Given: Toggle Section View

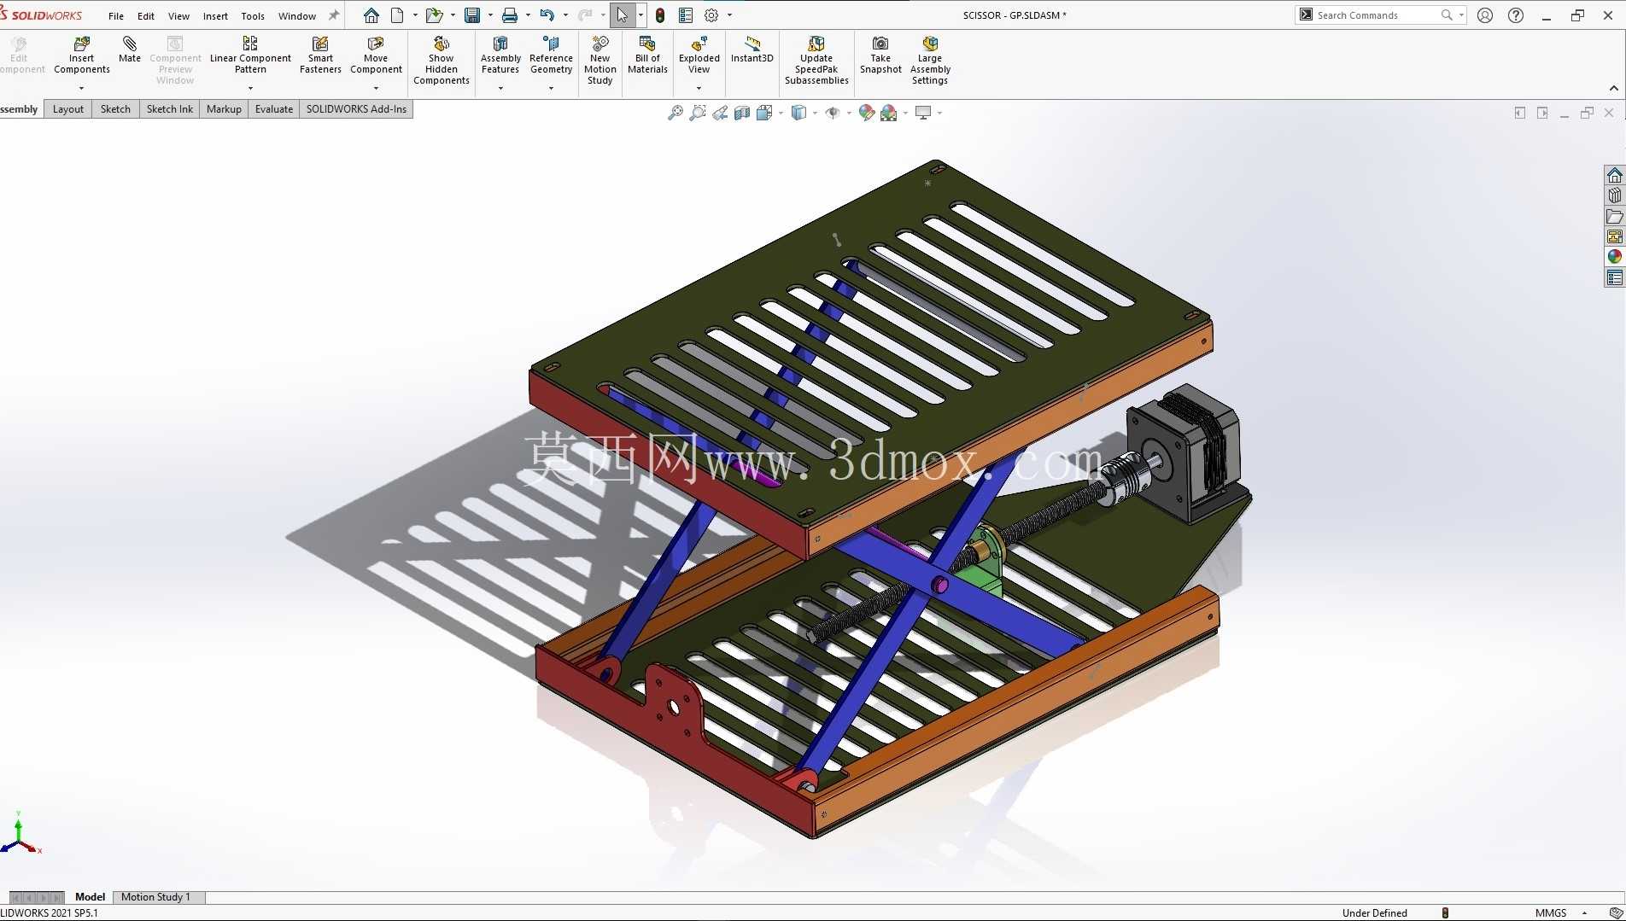Looking at the screenshot, I should (742, 113).
